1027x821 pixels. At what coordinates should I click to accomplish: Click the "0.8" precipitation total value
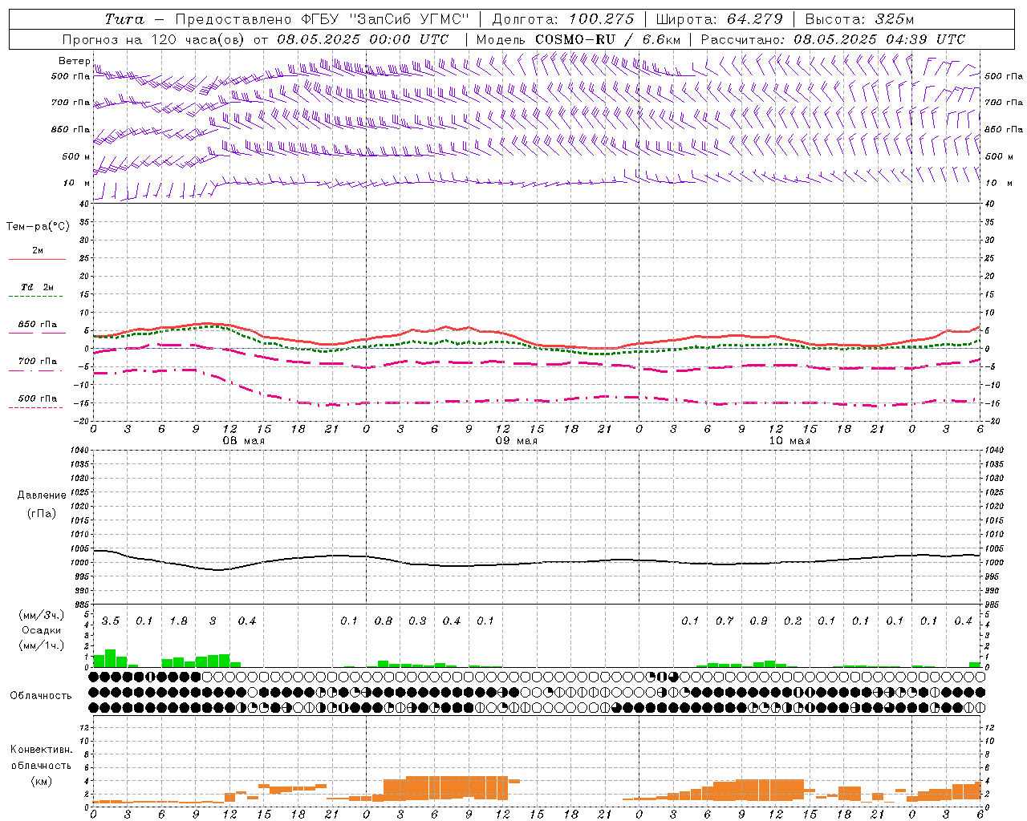[384, 621]
